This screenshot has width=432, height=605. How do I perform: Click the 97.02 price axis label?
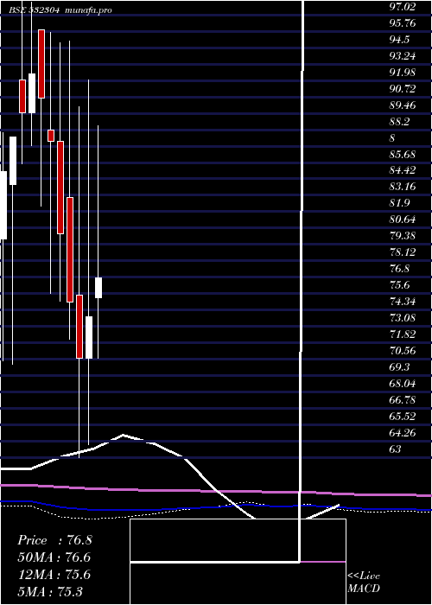[403, 7]
